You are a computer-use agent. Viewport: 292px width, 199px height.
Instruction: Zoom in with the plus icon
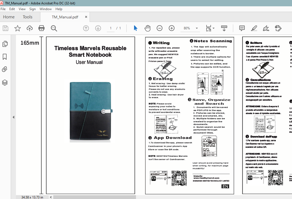coord(171,28)
